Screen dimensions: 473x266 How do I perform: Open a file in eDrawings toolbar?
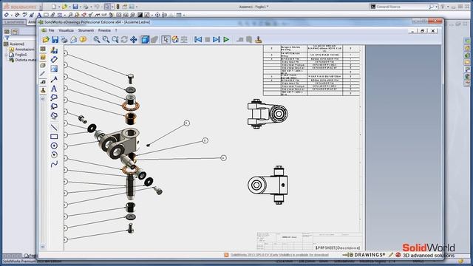click(x=46, y=39)
